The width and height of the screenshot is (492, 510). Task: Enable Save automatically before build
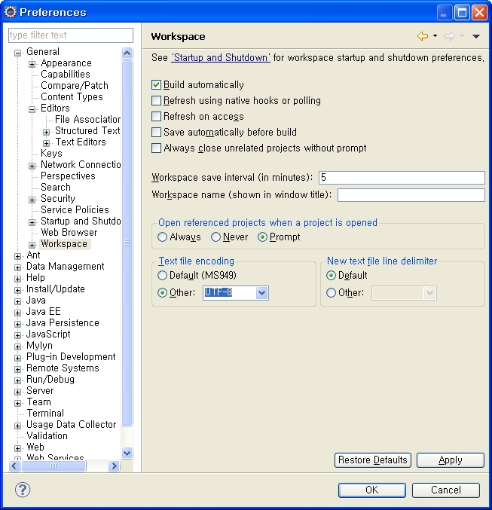pyautogui.click(x=157, y=133)
